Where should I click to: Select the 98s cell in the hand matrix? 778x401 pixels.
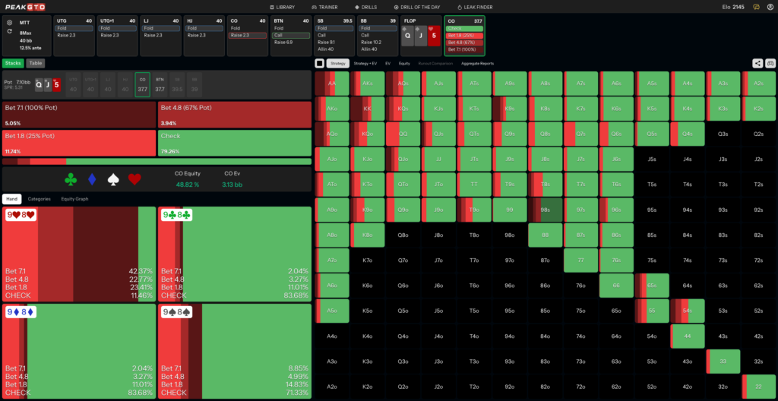pyautogui.click(x=546, y=210)
